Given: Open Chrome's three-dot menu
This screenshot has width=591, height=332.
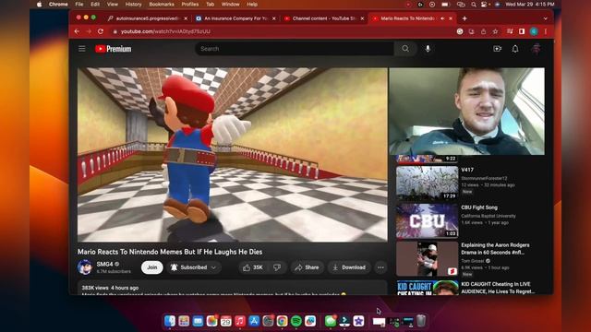Looking at the screenshot, I should tap(546, 31).
